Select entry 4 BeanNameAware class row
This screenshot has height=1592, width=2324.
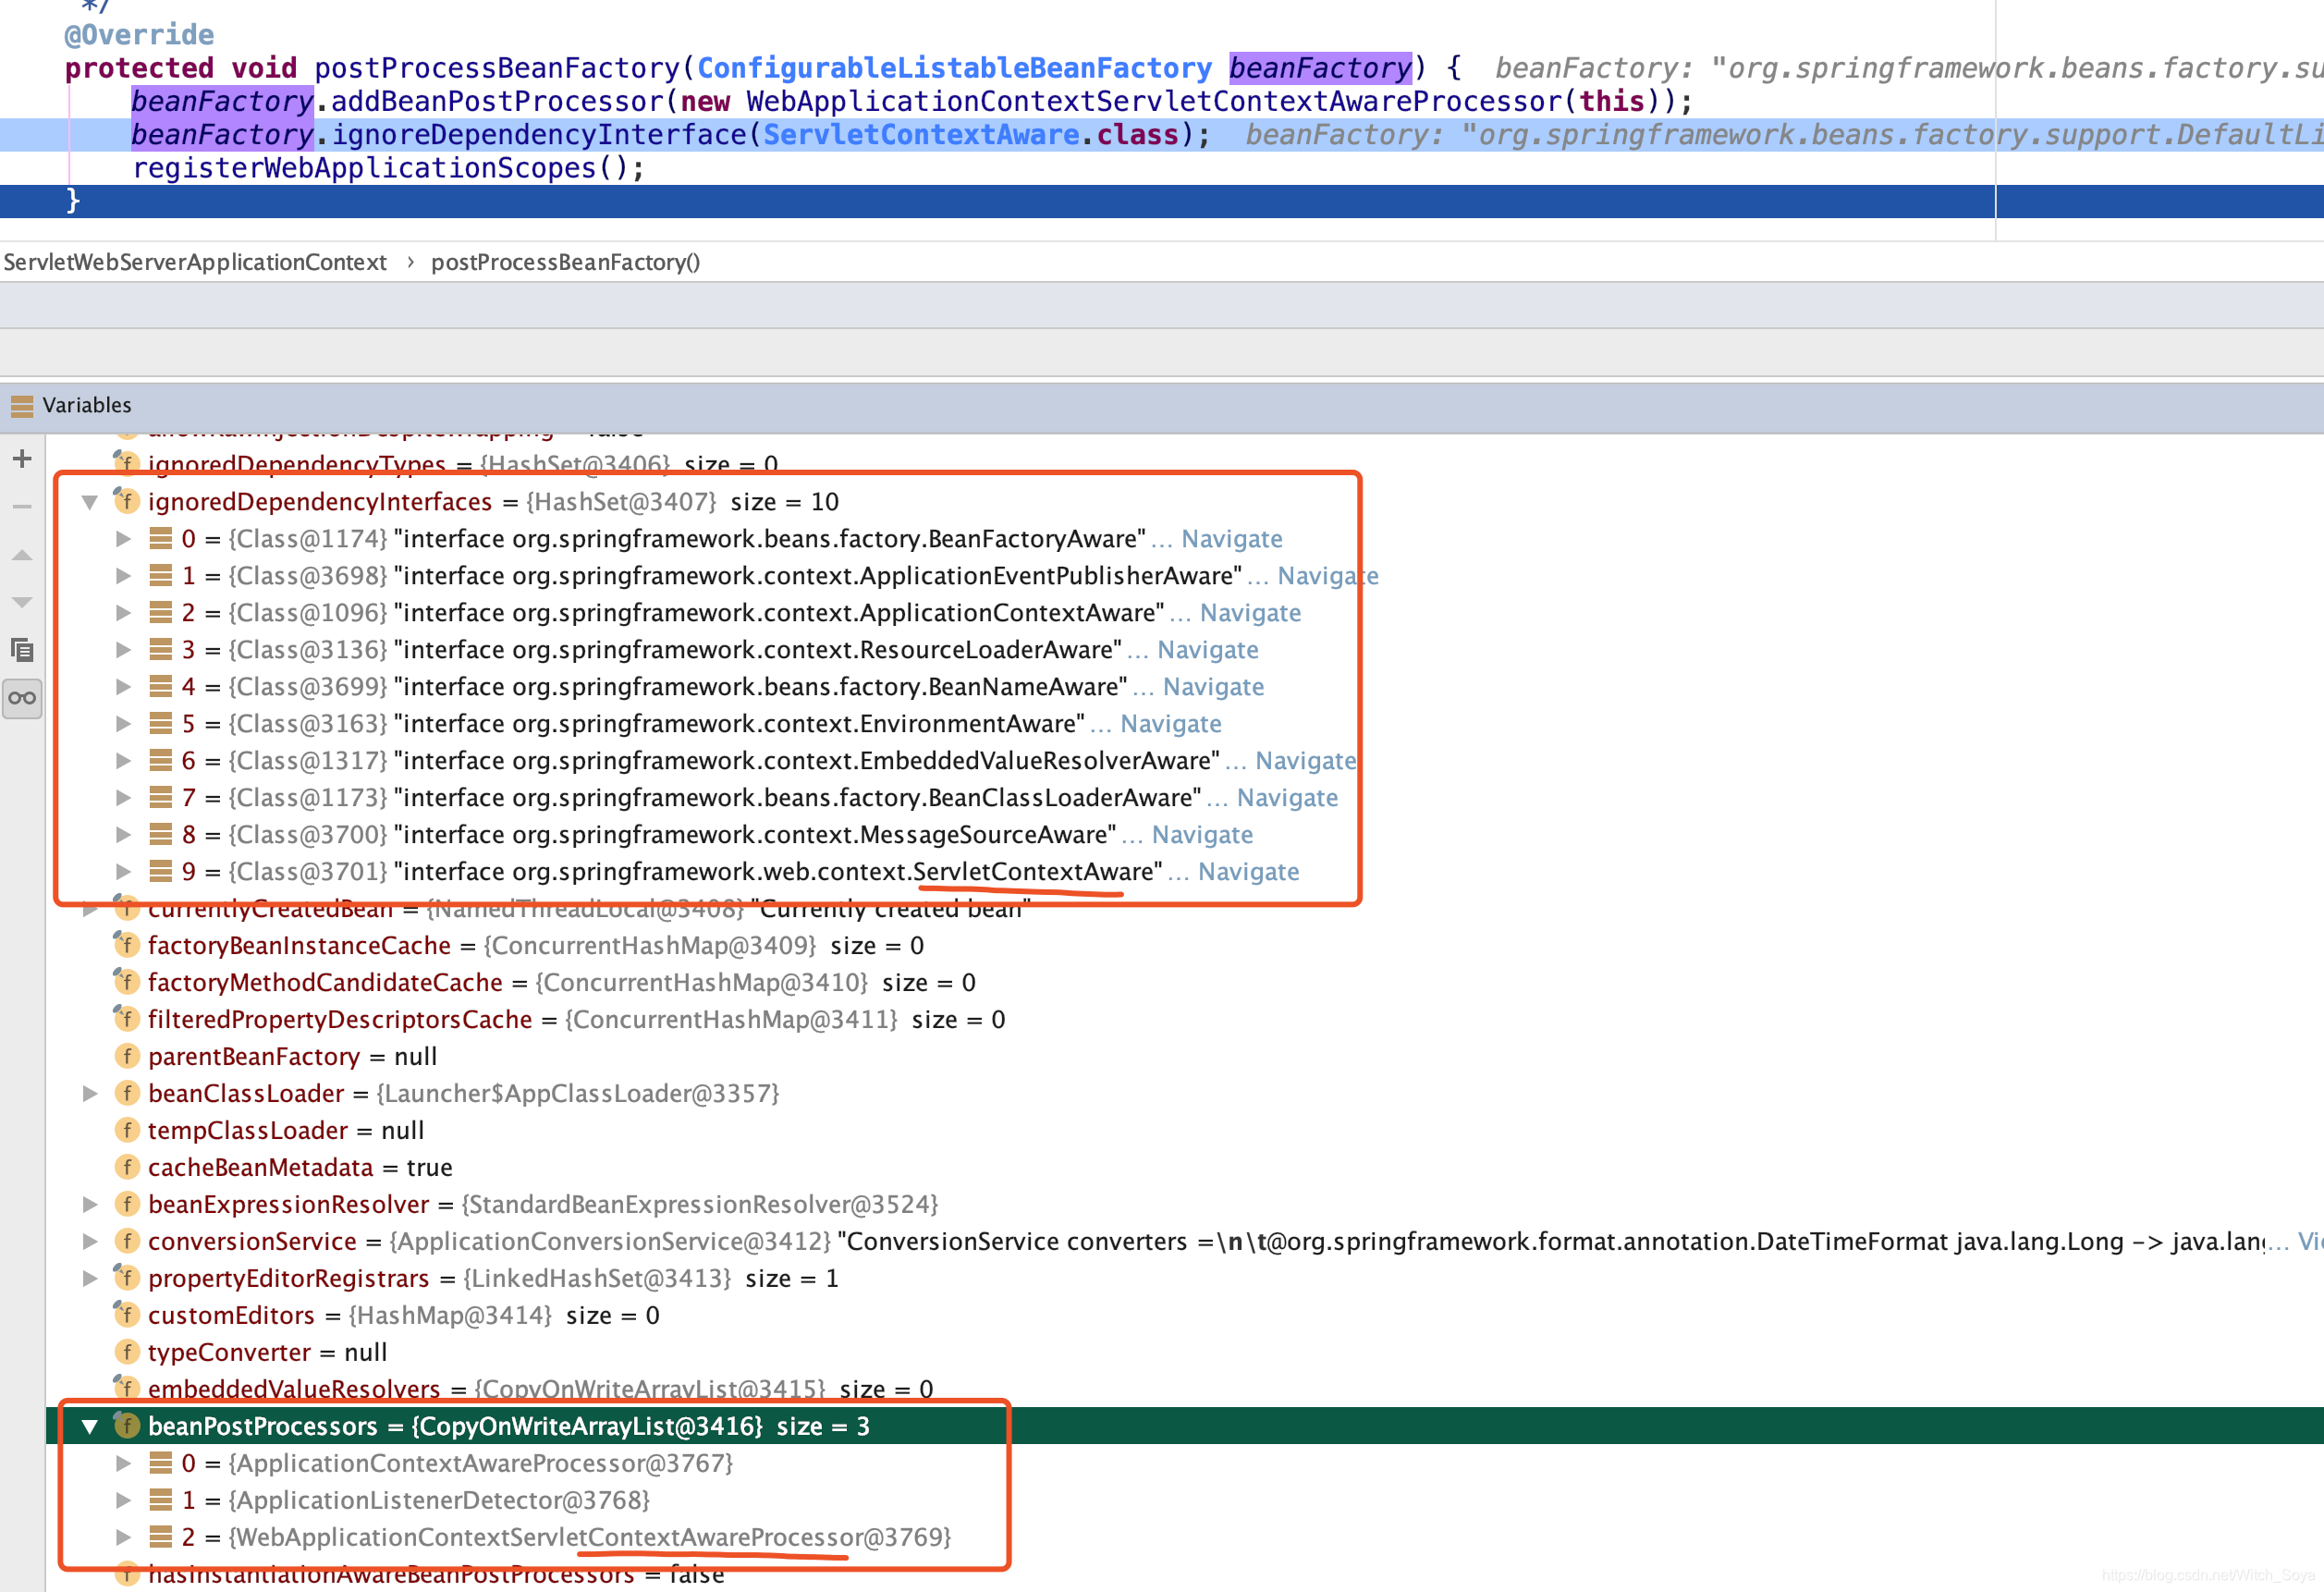pyautogui.click(x=1185, y=687)
